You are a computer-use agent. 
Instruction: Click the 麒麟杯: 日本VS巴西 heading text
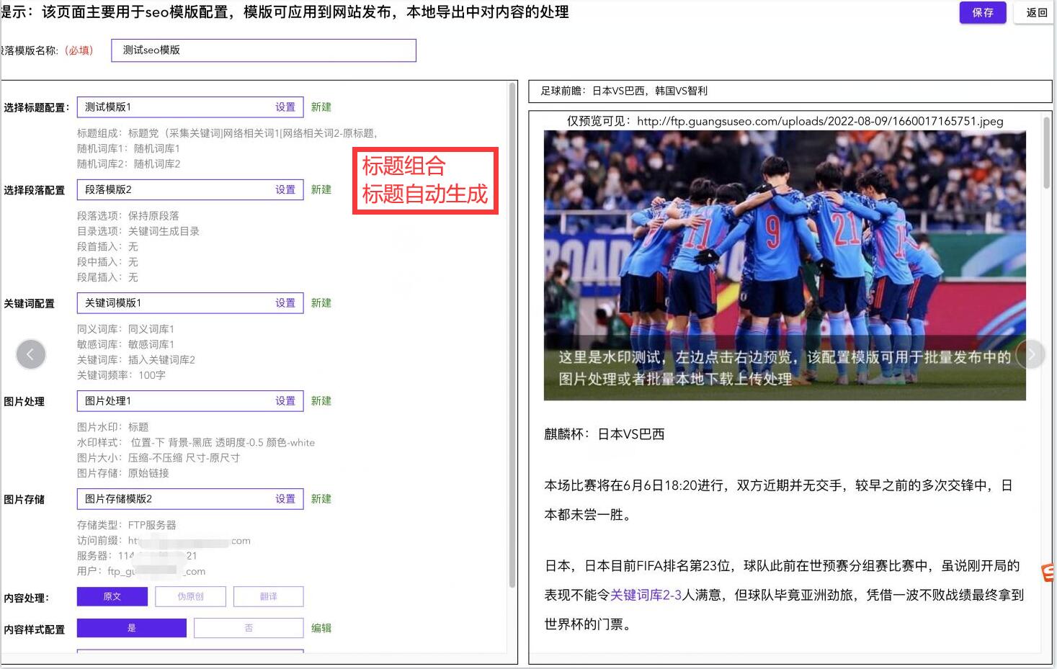coord(605,434)
